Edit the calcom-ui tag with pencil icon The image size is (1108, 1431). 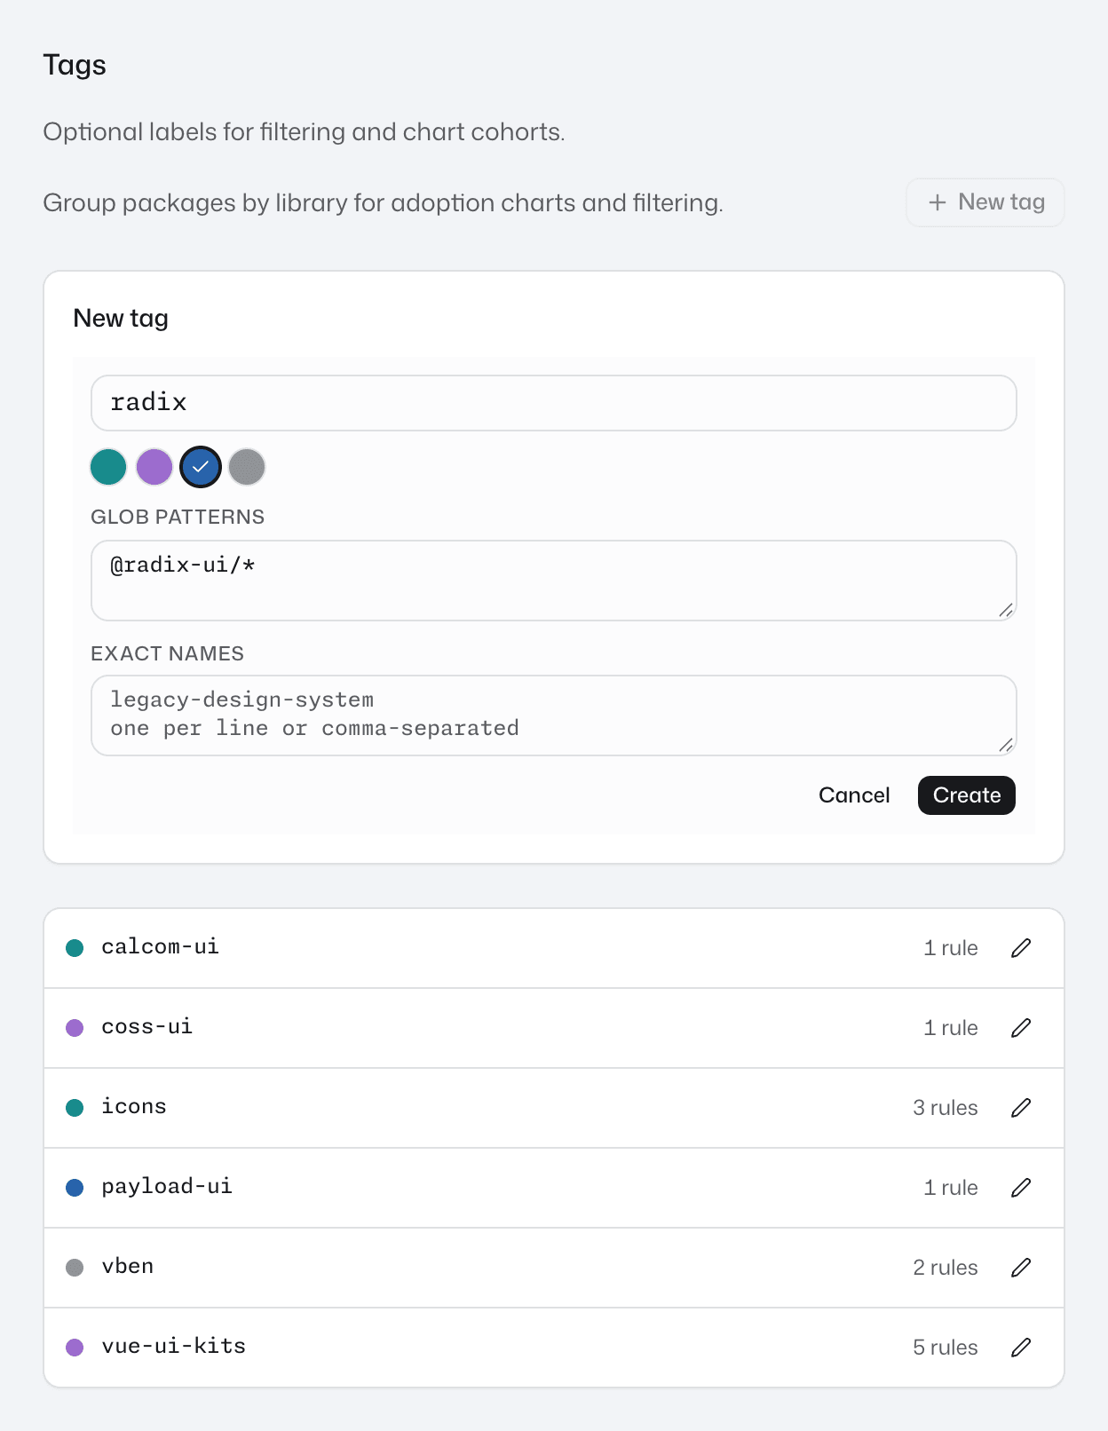click(x=1021, y=948)
